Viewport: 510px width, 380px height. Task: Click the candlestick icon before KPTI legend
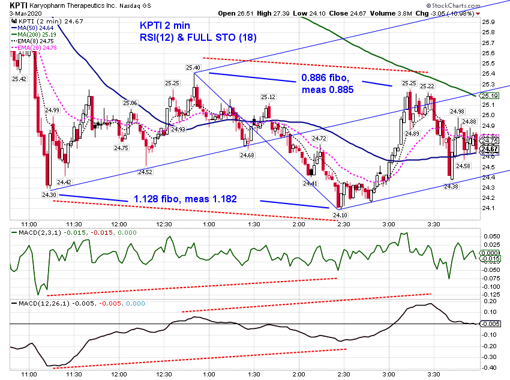pos(14,22)
